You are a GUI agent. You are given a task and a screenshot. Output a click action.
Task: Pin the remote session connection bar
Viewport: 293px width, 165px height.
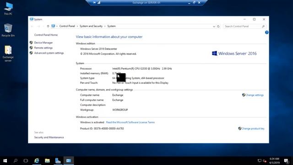point(94,3)
